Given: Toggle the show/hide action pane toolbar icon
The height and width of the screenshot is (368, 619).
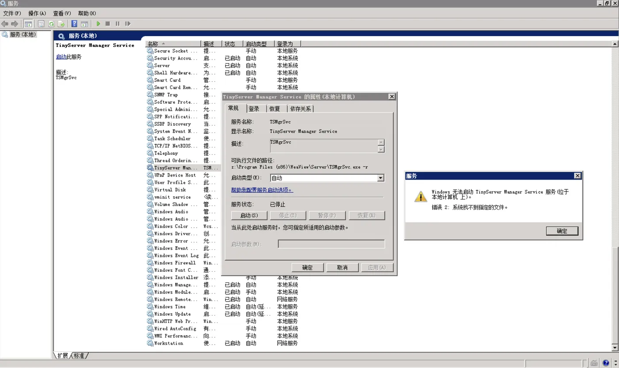Looking at the screenshot, I should 84,24.
